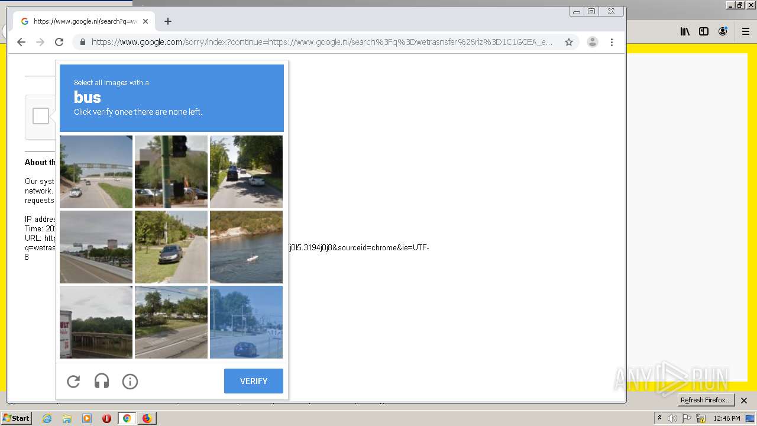Go back in Chrome
Screen dimensions: 757x426
point(21,42)
